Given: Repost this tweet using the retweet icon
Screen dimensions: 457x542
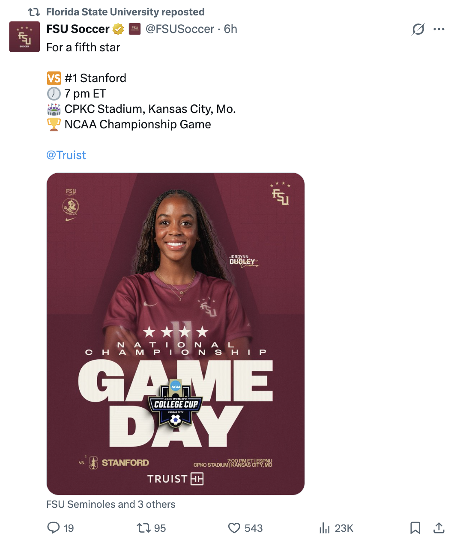Looking at the screenshot, I should pos(143,528).
